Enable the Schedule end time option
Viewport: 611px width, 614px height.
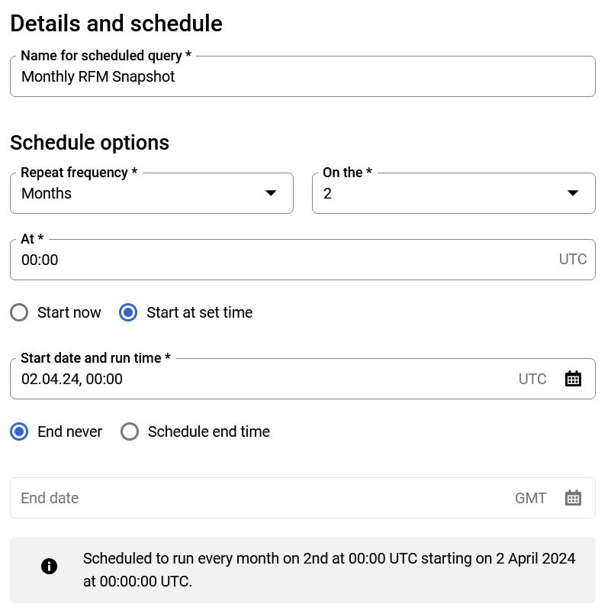point(130,431)
